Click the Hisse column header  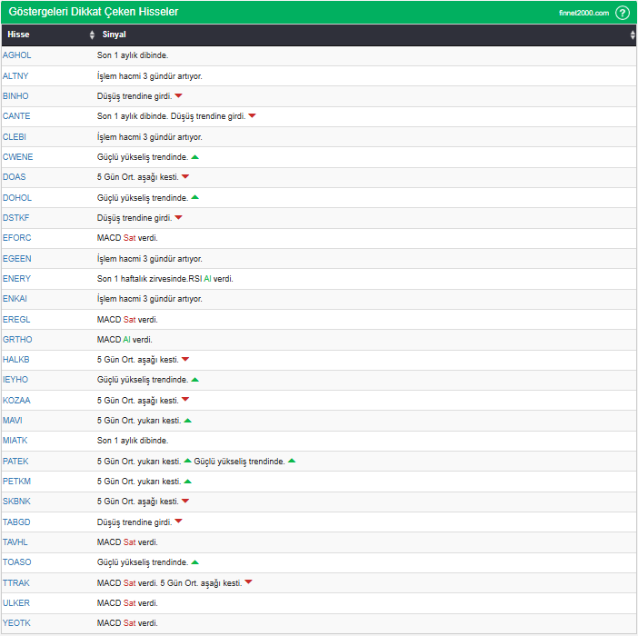[x=18, y=35]
